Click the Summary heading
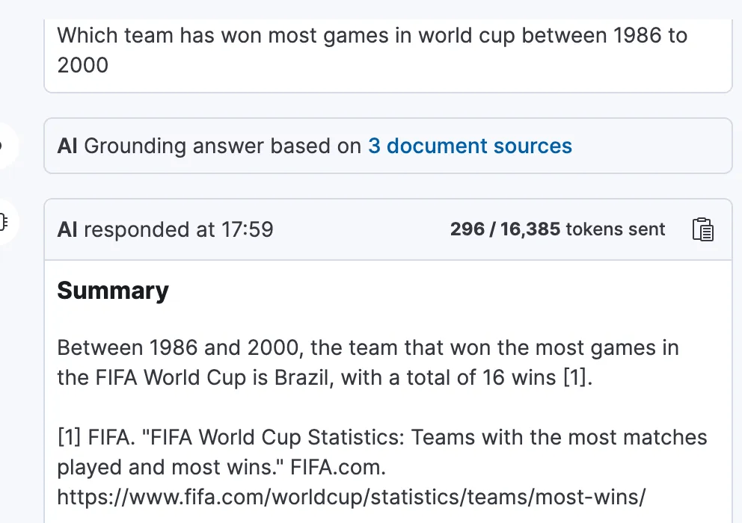The image size is (742, 523). 113,291
